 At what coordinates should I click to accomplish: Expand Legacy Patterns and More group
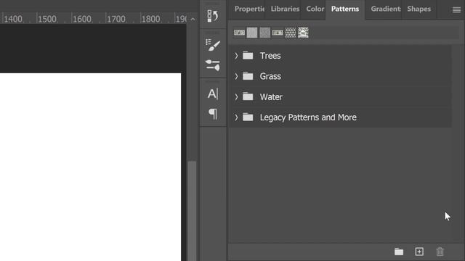(236, 117)
